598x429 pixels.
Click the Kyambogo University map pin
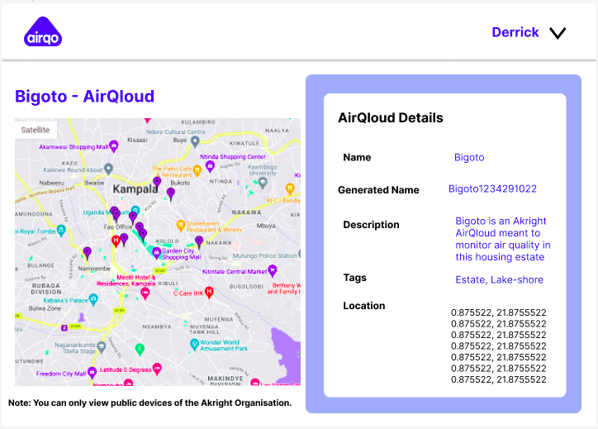[263, 183]
